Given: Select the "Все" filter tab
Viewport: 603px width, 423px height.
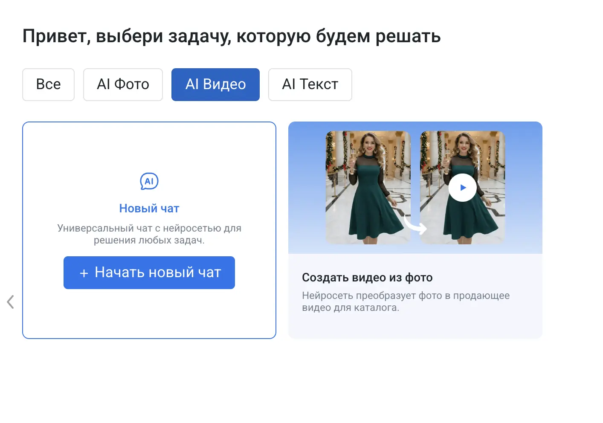Looking at the screenshot, I should coord(48,84).
